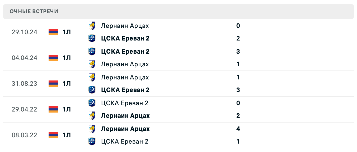Image resolution: width=357 pixels, height=152 pixels.
Task: Click the 31.08.23 match date
Action: coord(25,84)
